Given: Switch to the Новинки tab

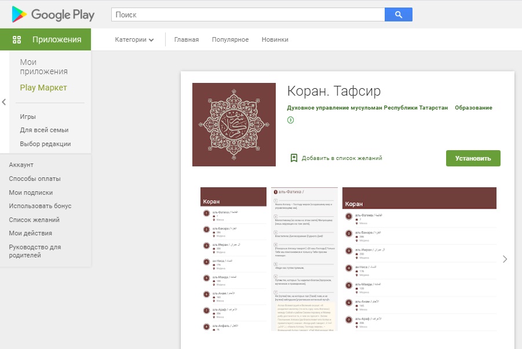Looking at the screenshot, I should 275,39.
